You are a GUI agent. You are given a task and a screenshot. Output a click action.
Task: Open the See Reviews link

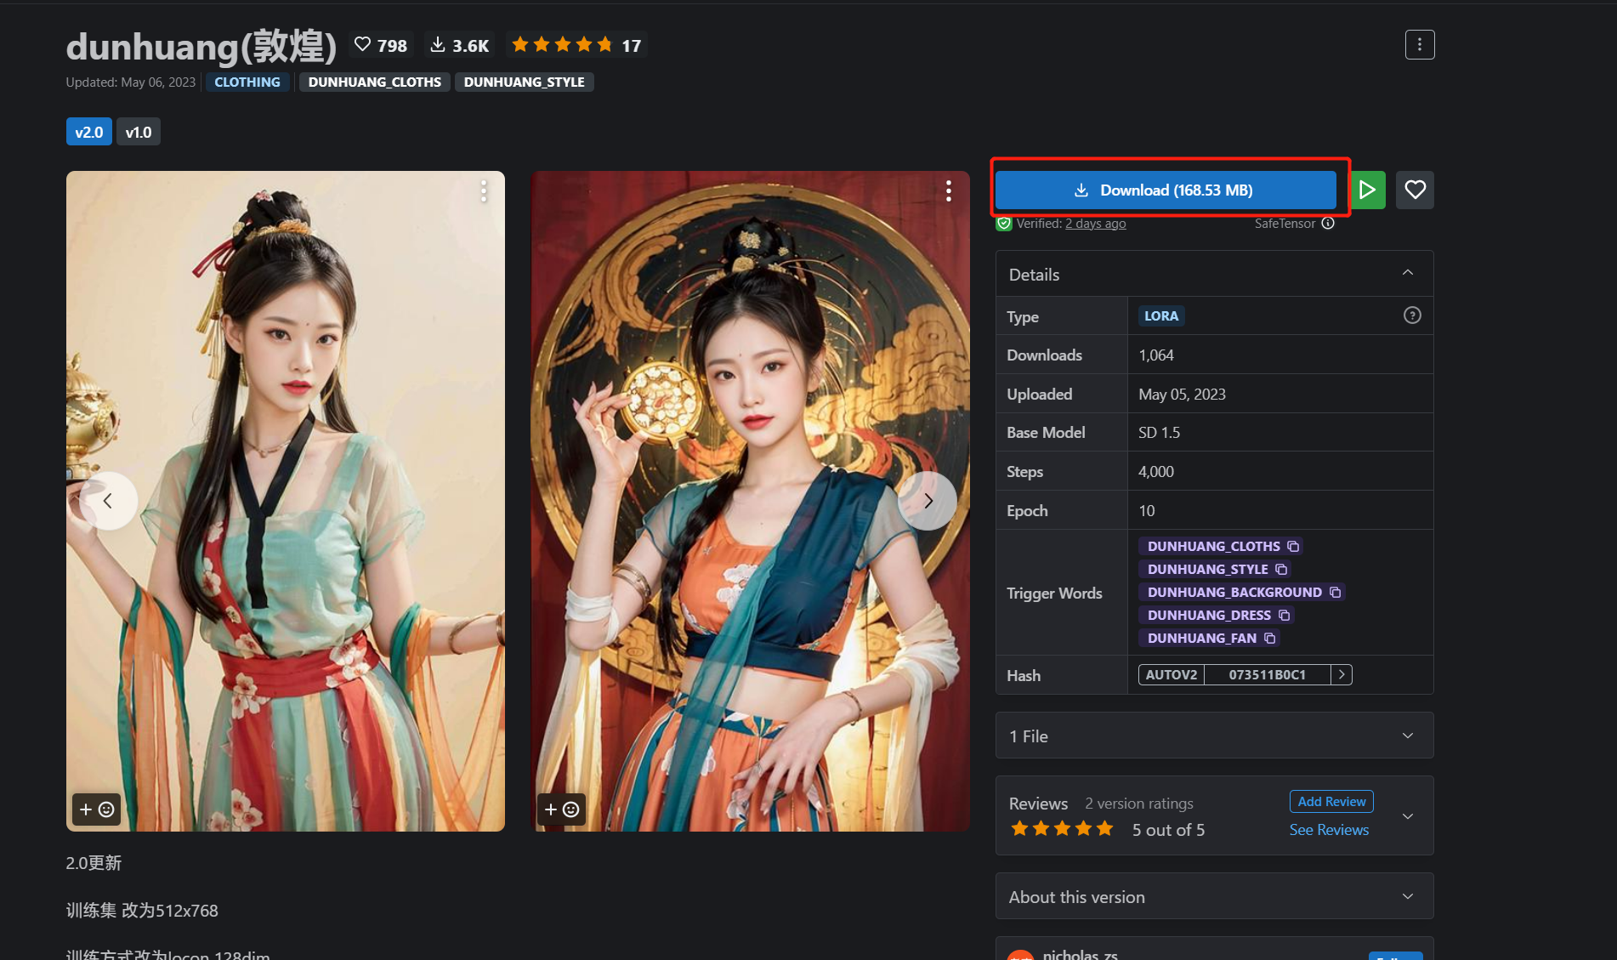1329,830
